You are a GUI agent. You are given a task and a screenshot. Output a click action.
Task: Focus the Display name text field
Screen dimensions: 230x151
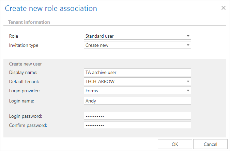[137, 72]
